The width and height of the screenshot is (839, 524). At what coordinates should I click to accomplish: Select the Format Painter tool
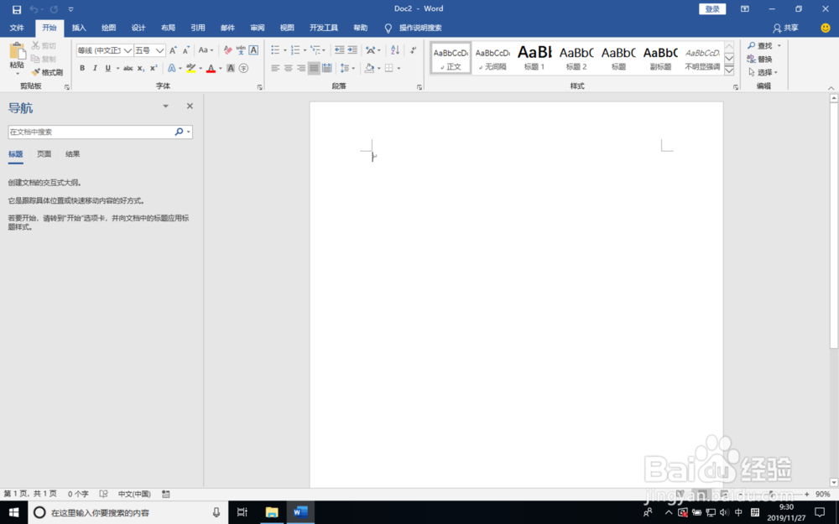(x=47, y=72)
